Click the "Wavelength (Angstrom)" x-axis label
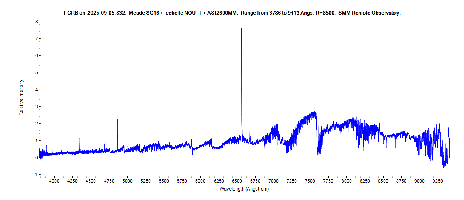Viewport: 464px width, 200px height. 244,189
